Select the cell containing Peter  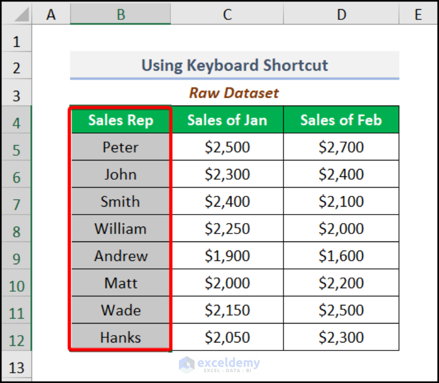coord(121,147)
